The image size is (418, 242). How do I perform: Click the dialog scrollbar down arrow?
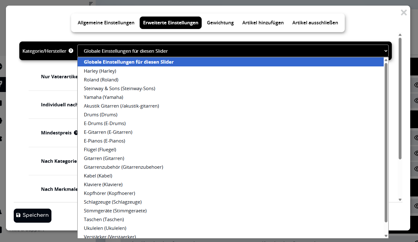pyautogui.click(x=400, y=200)
